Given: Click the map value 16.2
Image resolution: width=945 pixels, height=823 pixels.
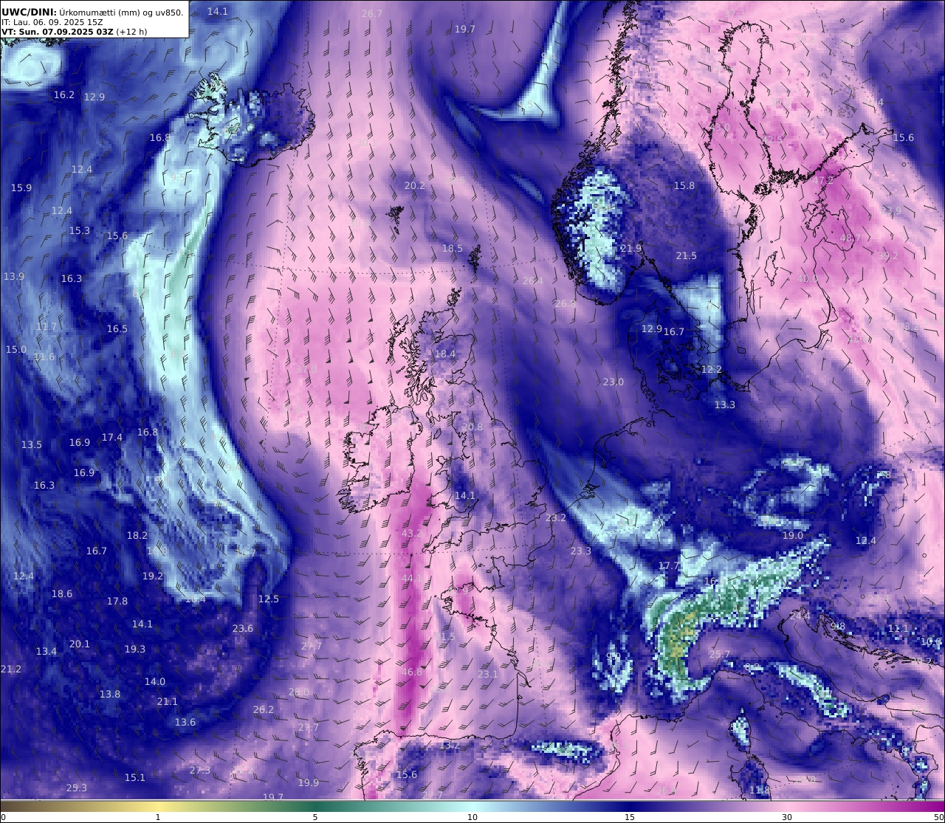Looking at the screenshot, I should [64, 95].
